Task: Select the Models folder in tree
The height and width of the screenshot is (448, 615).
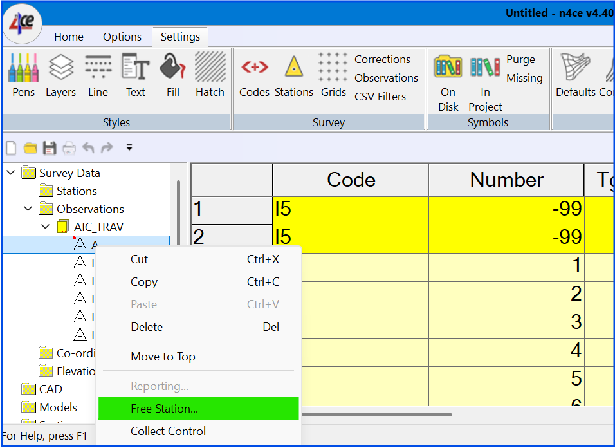Action: tap(50, 407)
